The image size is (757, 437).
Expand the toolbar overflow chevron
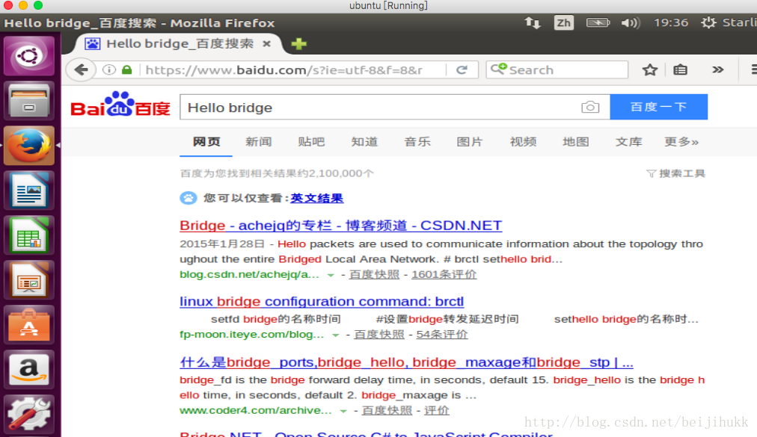click(x=718, y=70)
